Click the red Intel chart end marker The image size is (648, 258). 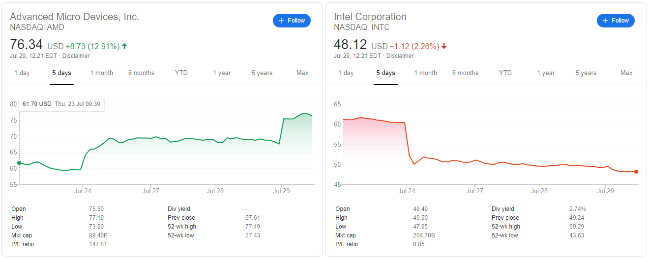[636, 172]
